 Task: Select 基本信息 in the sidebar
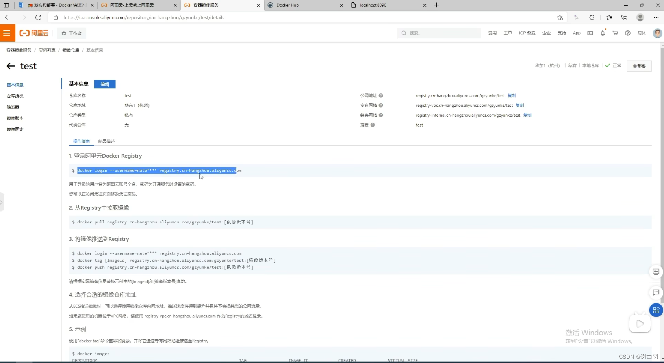[15, 85]
